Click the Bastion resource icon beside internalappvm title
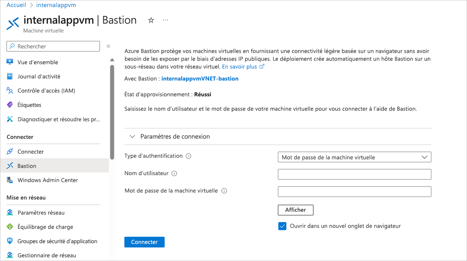The height and width of the screenshot is (261, 467). click(x=13, y=24)
